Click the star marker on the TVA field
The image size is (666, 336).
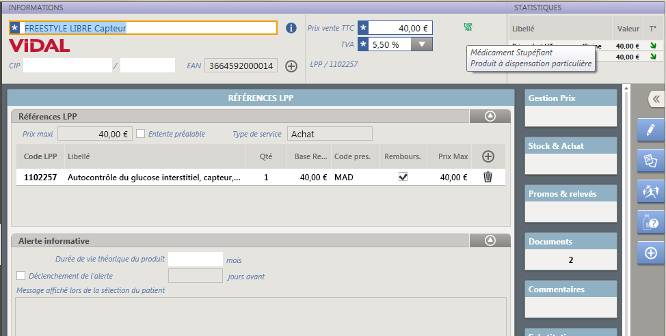click(x=363, y=44)
